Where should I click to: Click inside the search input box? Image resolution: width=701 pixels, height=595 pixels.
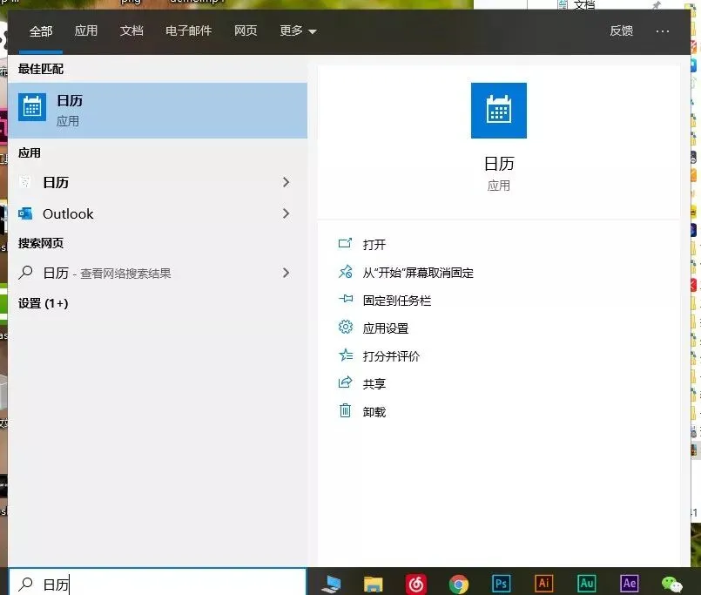[157, 584]
